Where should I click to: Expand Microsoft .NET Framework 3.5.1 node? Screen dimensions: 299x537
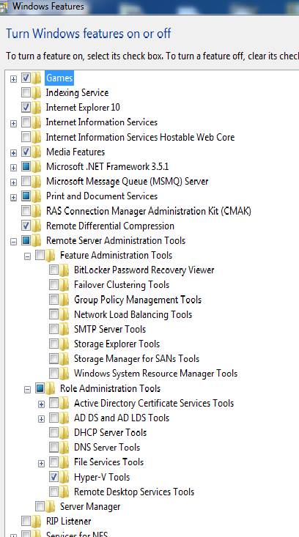coord(13,168)
